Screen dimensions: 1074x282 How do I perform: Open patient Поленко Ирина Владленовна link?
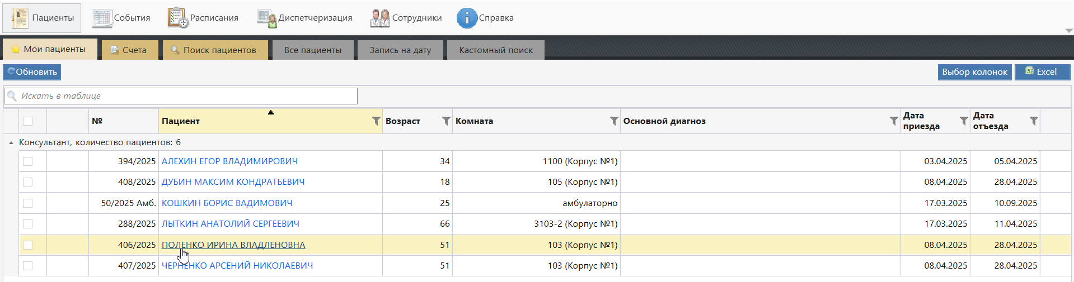[233, 245]
